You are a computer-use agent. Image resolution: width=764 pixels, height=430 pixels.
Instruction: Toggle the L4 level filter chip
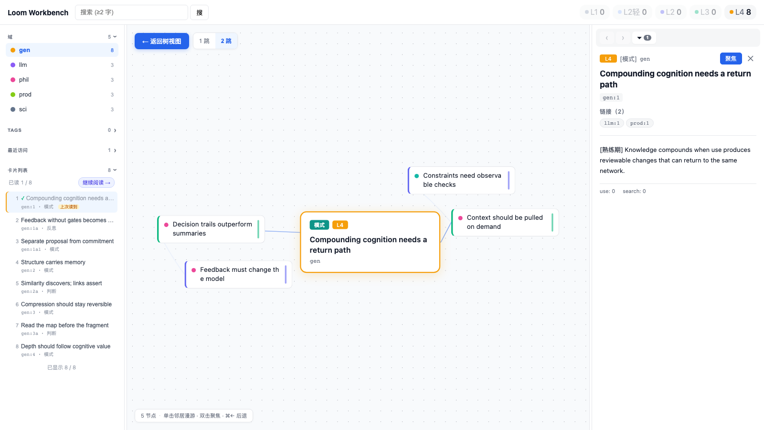click(x=740, y=12)
